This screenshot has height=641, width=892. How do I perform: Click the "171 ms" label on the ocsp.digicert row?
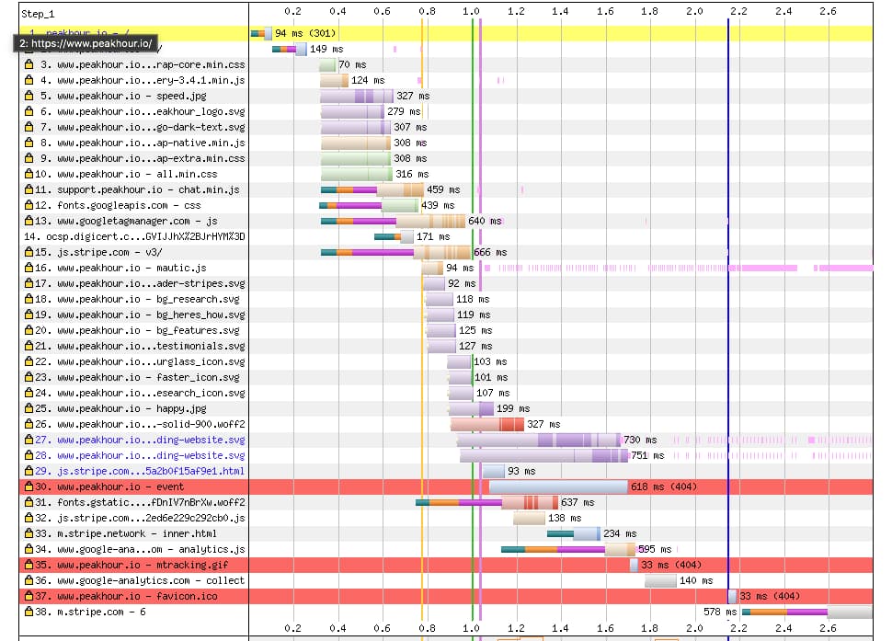[433, 236]
